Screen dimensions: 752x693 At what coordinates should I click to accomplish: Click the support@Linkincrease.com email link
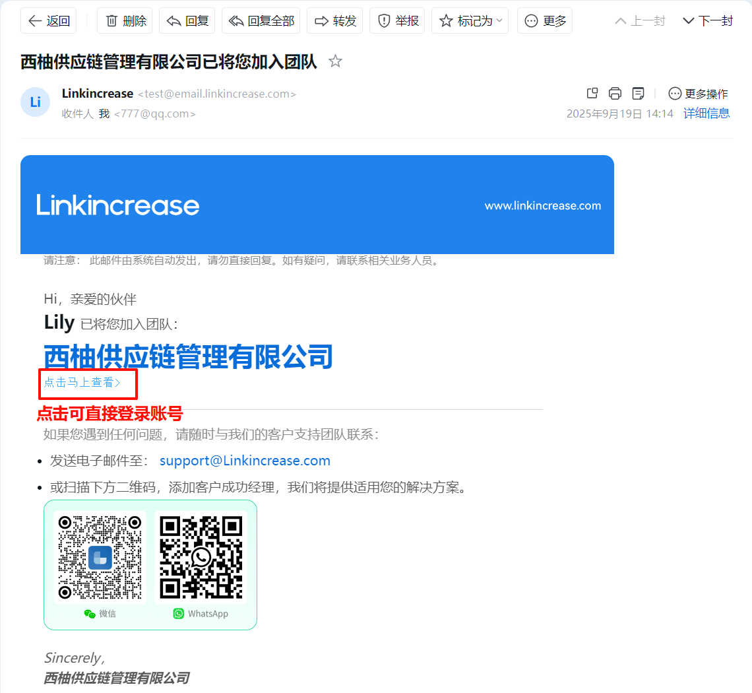[245, 461]
